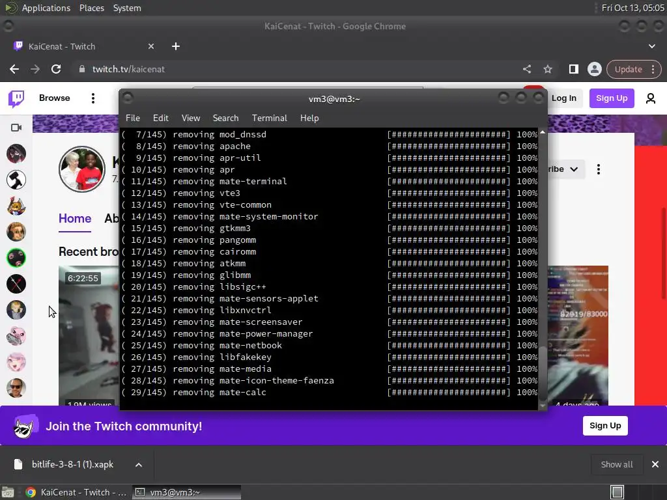Open the Chrome Update menu

(x=634, y=69)
